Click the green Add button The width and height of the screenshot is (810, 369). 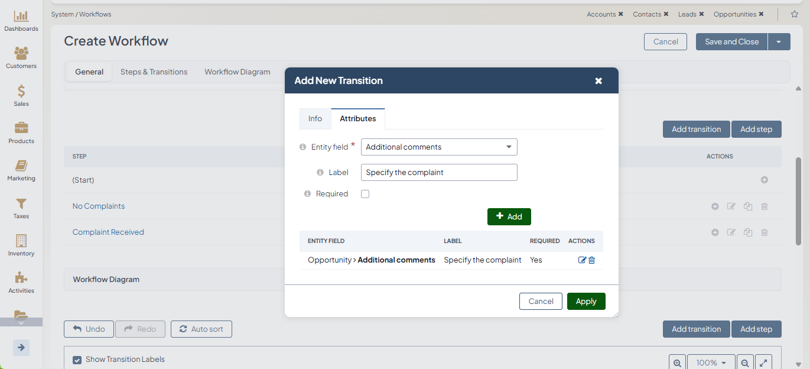[509, 216]
